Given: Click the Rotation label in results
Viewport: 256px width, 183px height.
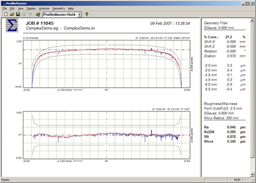Looking at the screenshot, I should (x=210, y=51).
